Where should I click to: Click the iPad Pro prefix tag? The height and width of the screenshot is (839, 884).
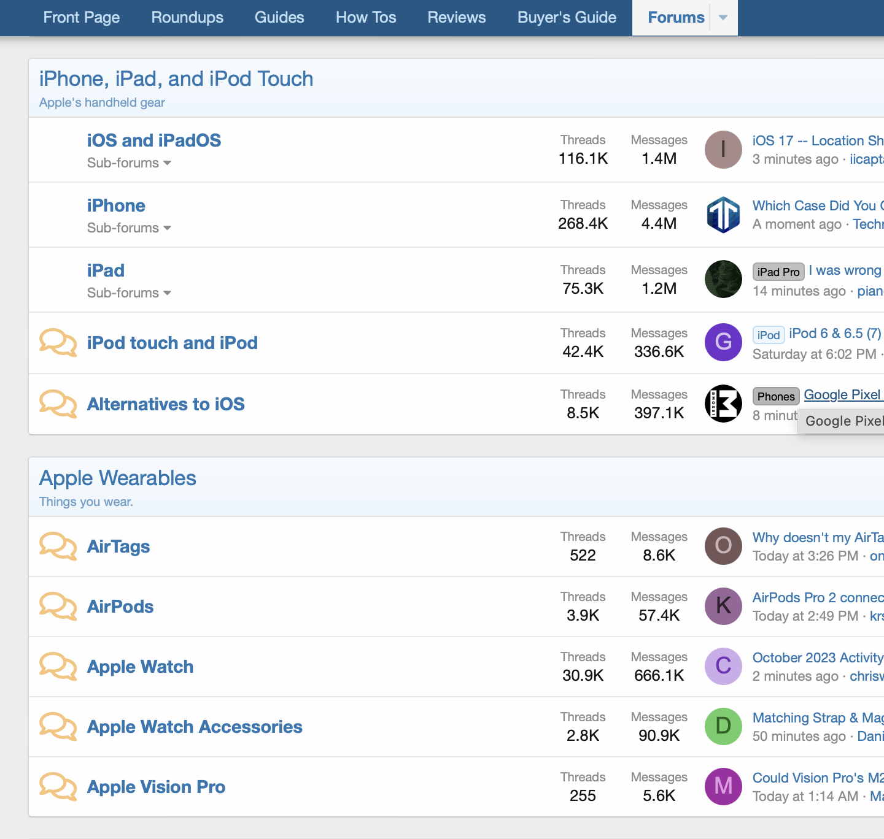pos(778,272)
